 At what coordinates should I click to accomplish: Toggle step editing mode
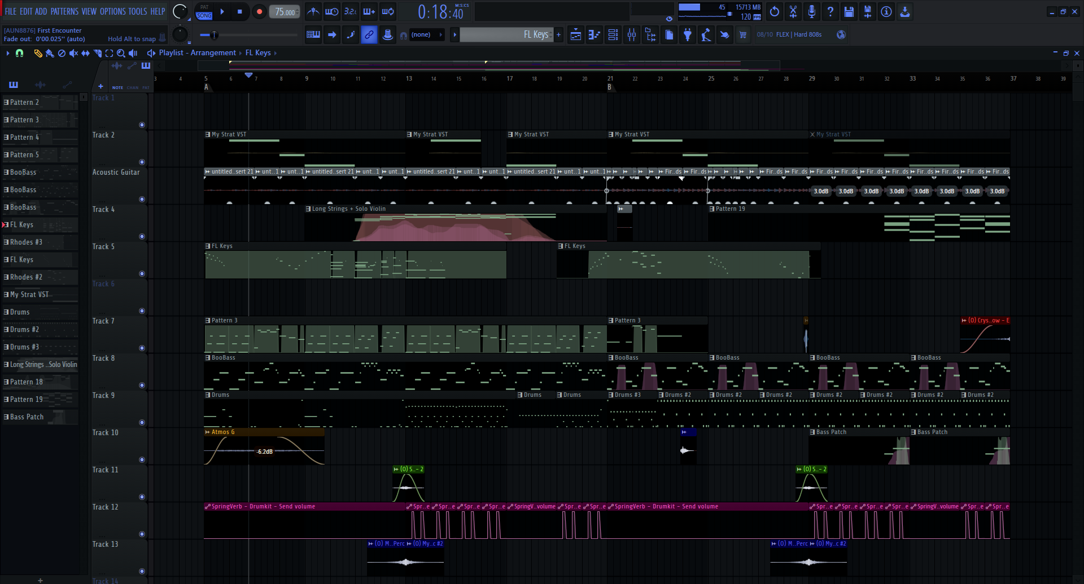(351, 35)
